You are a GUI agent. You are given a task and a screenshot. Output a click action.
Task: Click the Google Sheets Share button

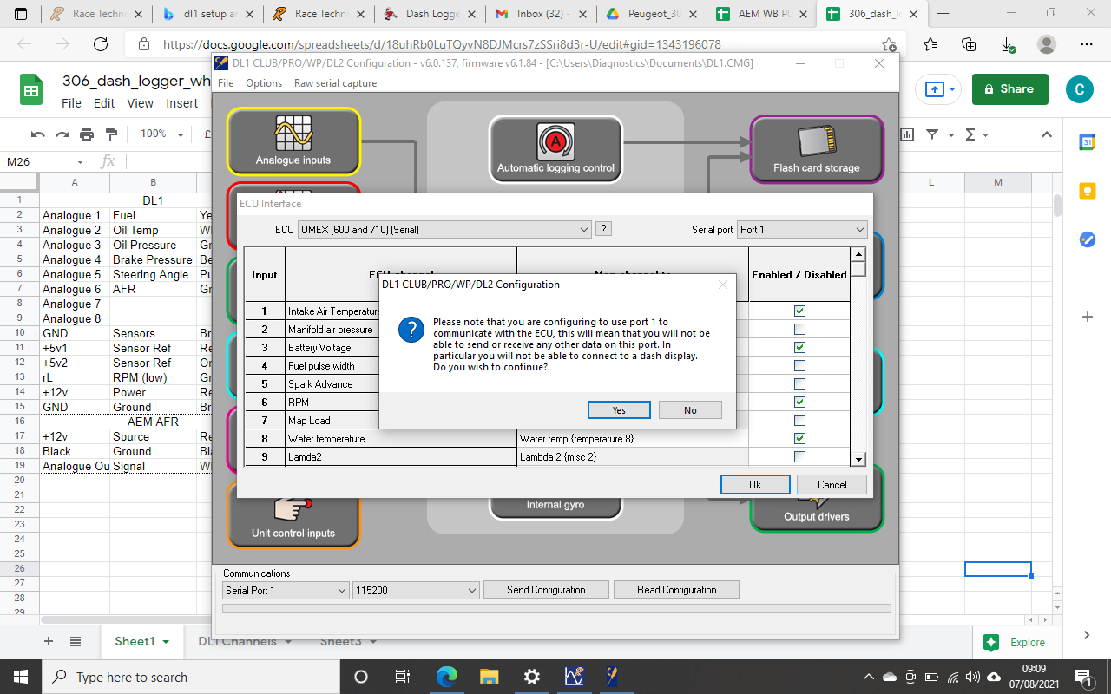coord(1009,88)
